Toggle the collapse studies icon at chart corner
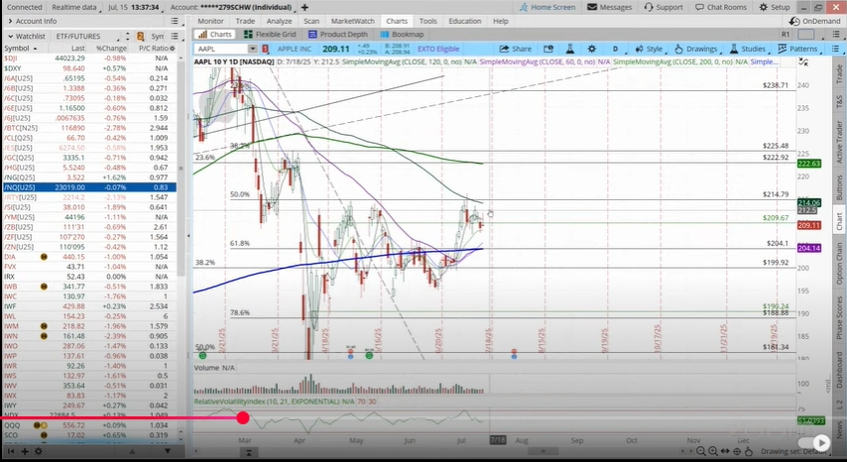 803,62
